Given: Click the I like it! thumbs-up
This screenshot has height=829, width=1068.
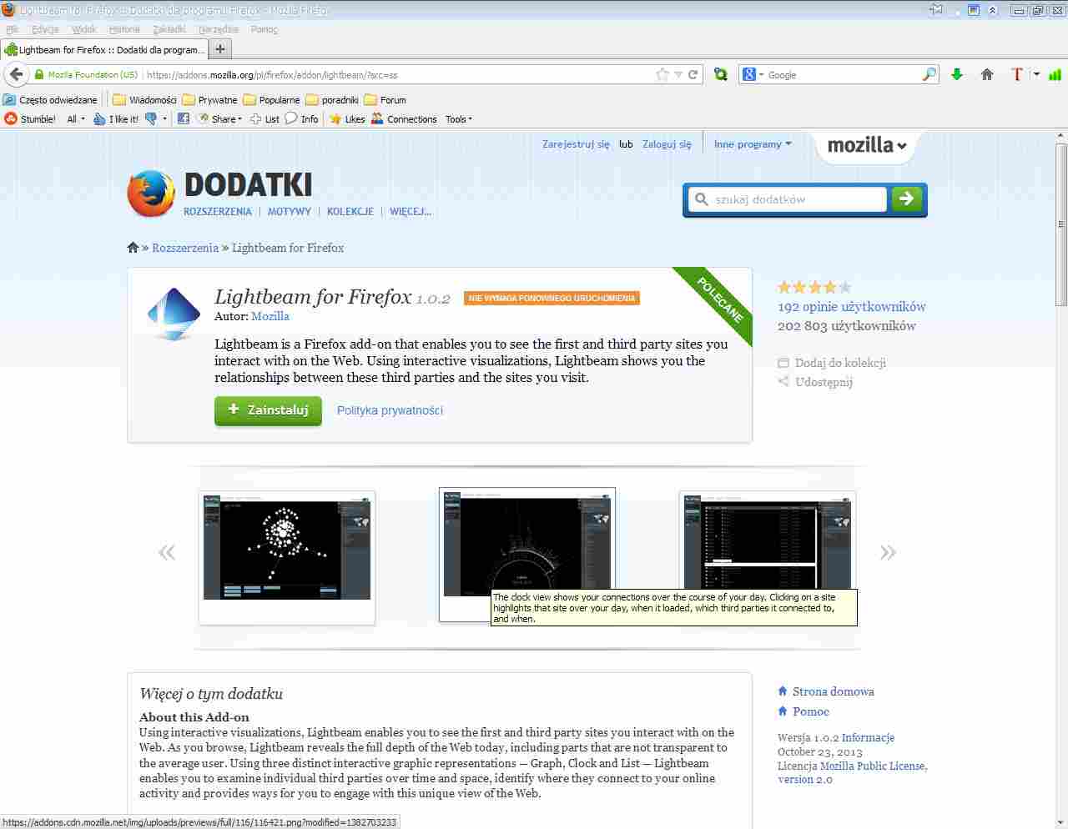Looking at the screenshot, I should tap(116, 119).
